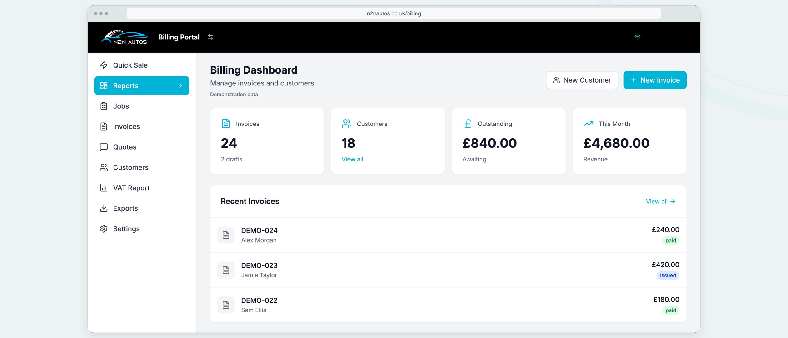Open the Quotes section
The width and height of the screenshot is (788, 338).
click(142, 147)
